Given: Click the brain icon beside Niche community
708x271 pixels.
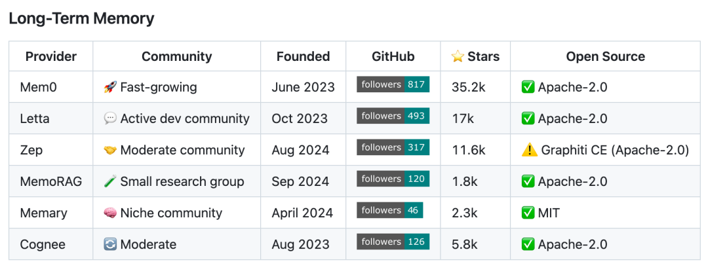Looking at the screenshot, I should (110, 213).
